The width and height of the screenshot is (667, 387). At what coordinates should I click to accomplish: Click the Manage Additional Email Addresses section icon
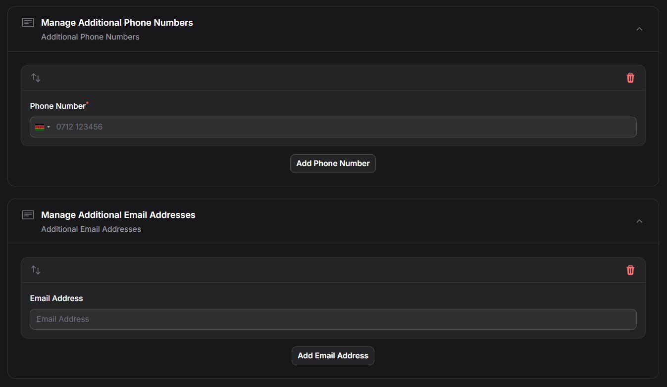point(28,215)
